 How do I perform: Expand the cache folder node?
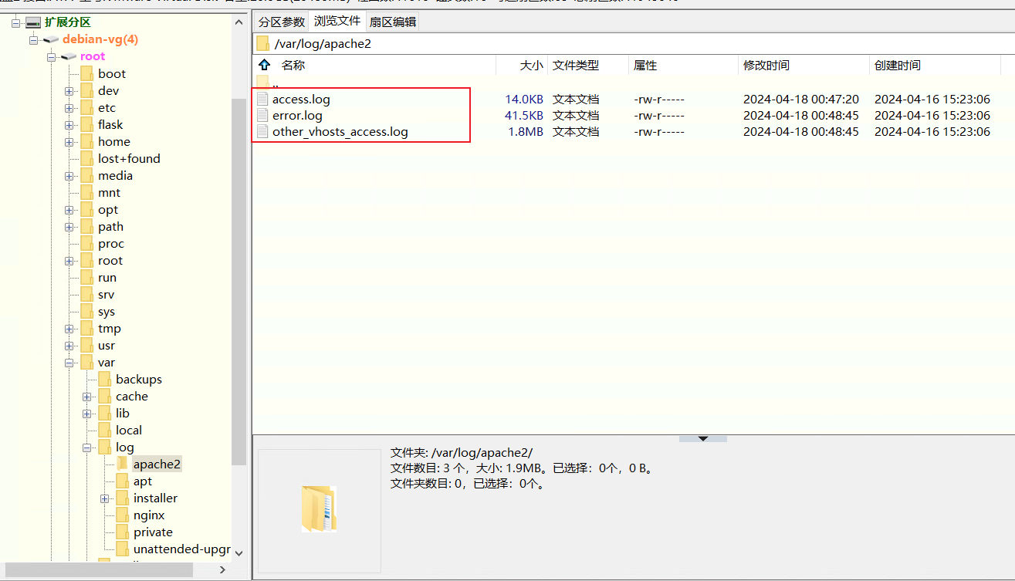click(x=87, y=397)
